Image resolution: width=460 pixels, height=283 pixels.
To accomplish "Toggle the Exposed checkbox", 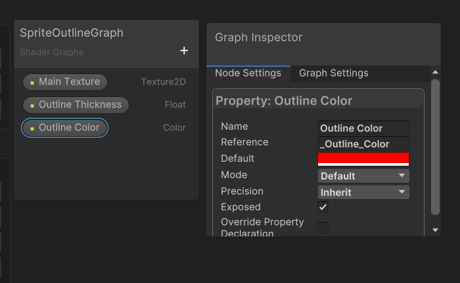I will (323, 207).
